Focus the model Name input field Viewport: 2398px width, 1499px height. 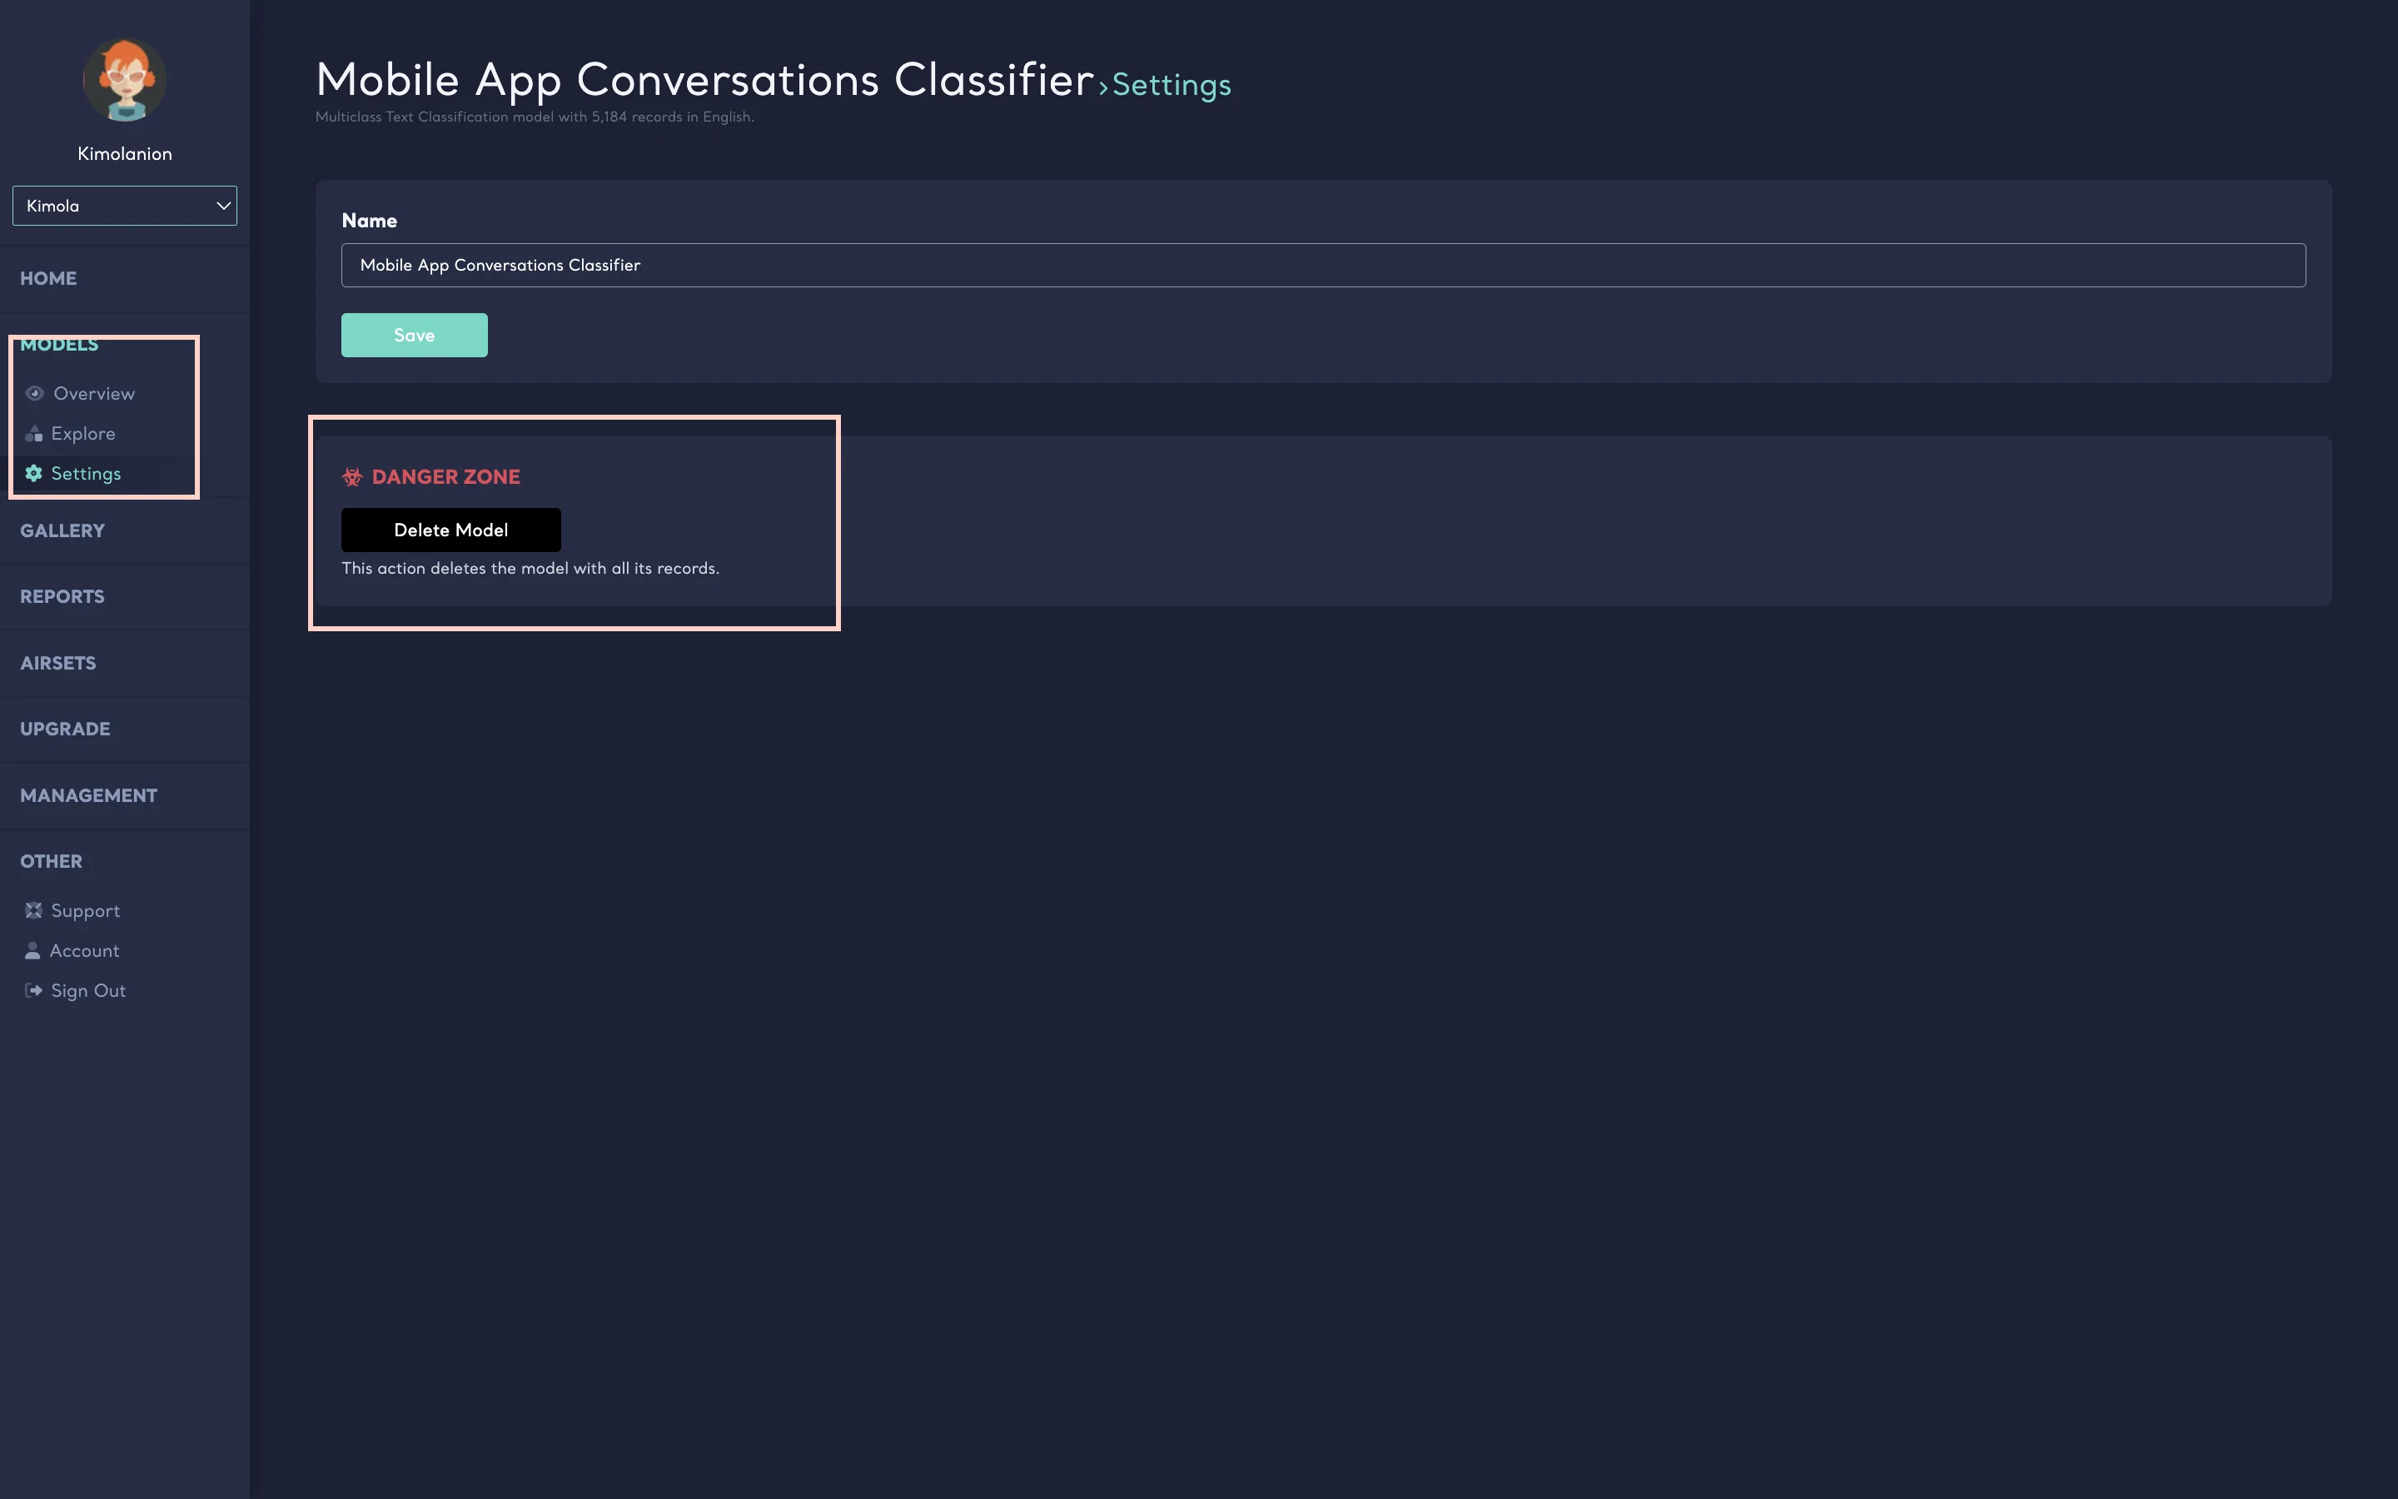pos(1323,266)
